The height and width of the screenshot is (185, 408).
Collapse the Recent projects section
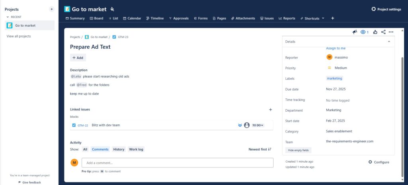tap(8, 17)
